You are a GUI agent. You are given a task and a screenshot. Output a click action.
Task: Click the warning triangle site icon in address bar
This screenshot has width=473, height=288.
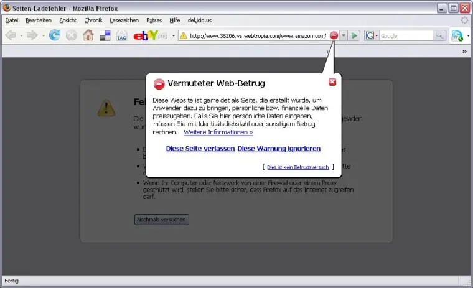tap(184, 36)
